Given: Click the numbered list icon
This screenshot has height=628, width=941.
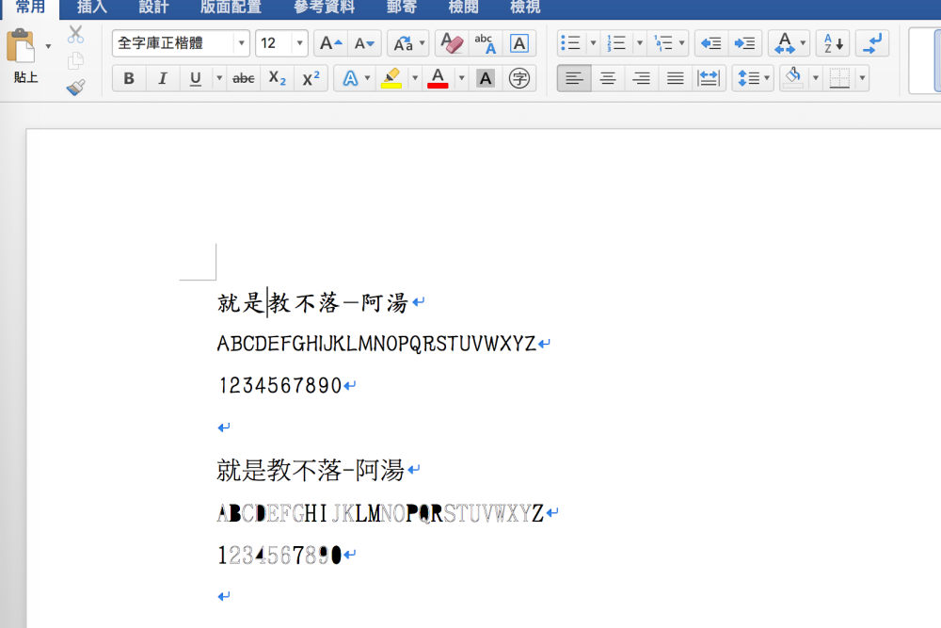Looking at the screenshot, I should [x=616, y=43].
